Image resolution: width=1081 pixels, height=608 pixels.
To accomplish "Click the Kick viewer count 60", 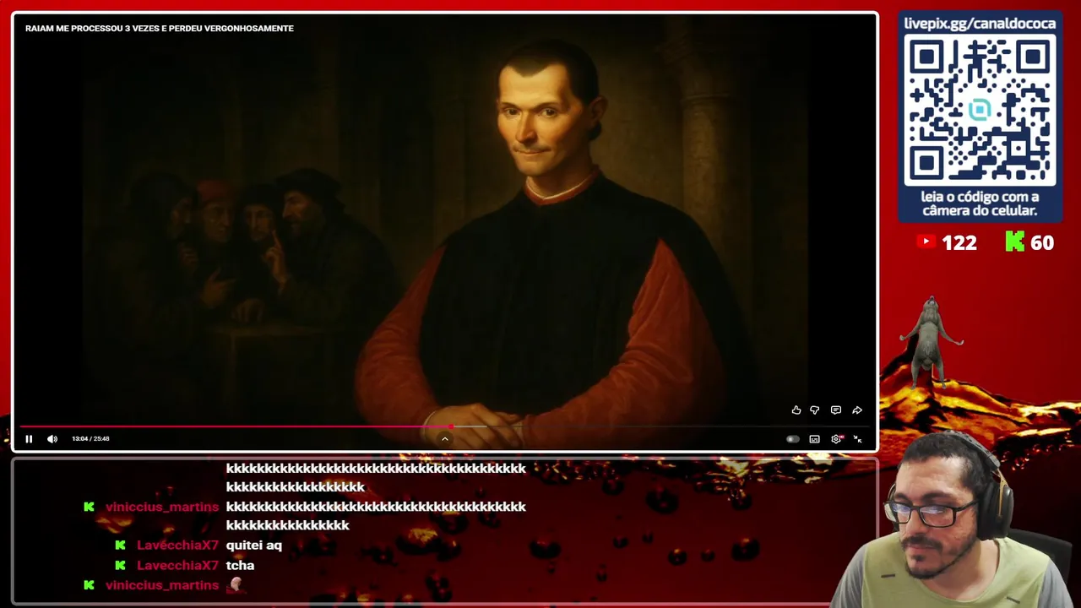I will (1042, 243).
